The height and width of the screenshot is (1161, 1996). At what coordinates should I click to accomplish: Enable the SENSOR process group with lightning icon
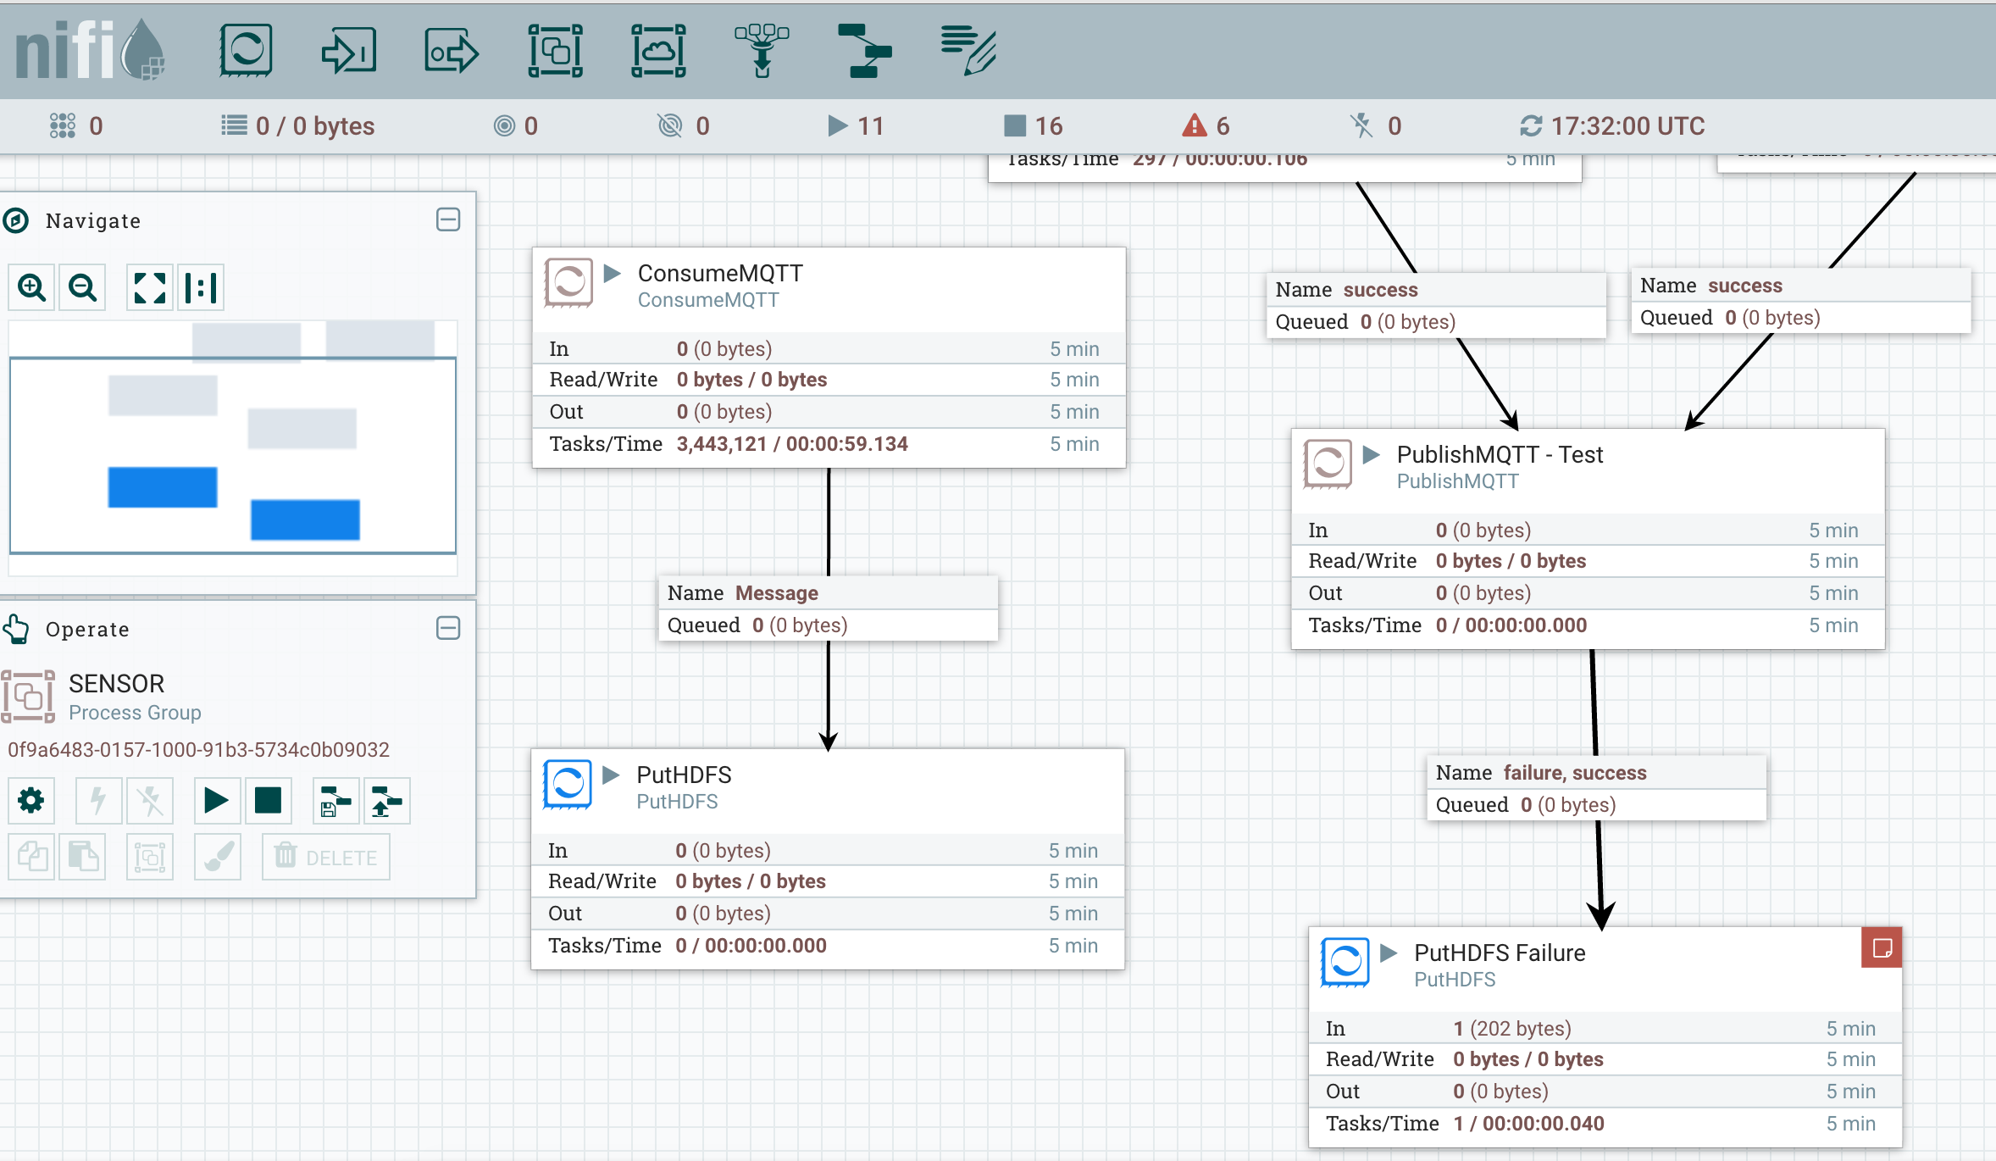tap(98, 800)
